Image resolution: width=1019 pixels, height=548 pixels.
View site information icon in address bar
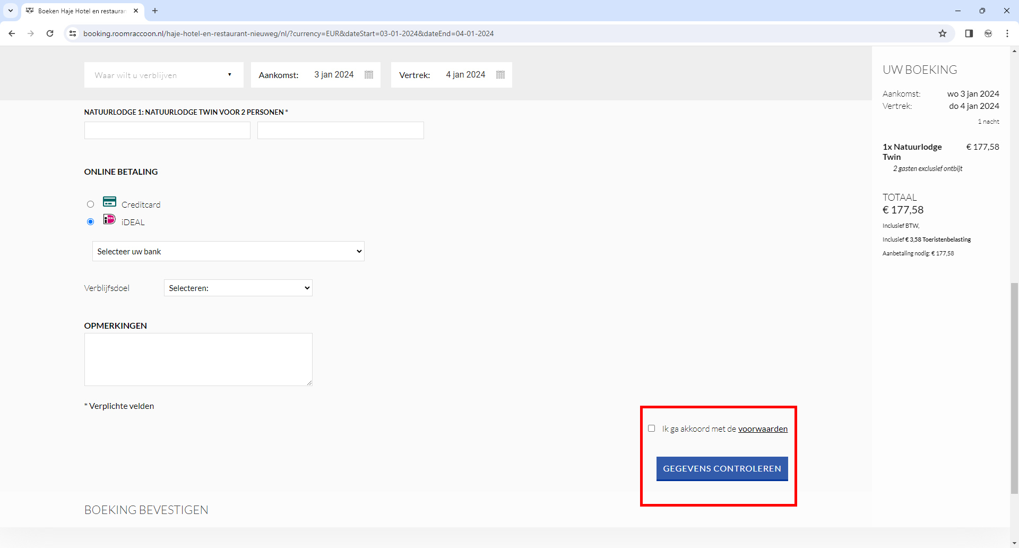pyautogui.click(x=73, y=33)
